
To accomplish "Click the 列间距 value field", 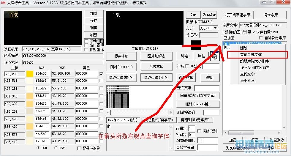I will click(x=192, y=135).
